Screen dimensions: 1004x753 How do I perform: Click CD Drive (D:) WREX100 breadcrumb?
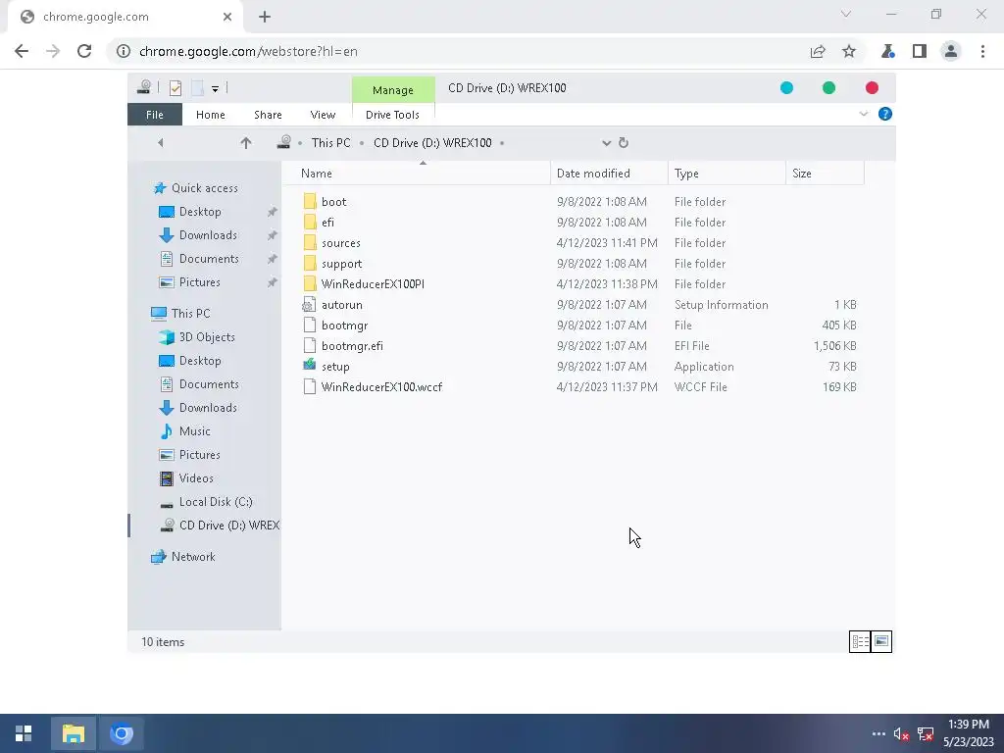[x=432, y=143]
